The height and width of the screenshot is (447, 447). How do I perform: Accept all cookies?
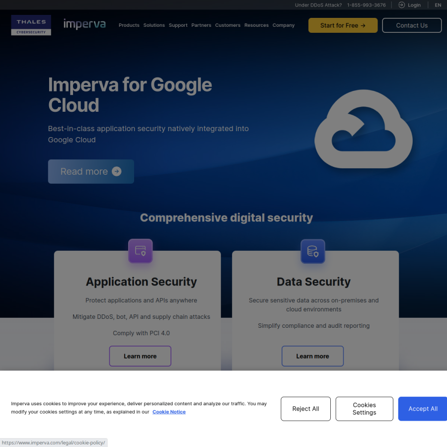423,409
